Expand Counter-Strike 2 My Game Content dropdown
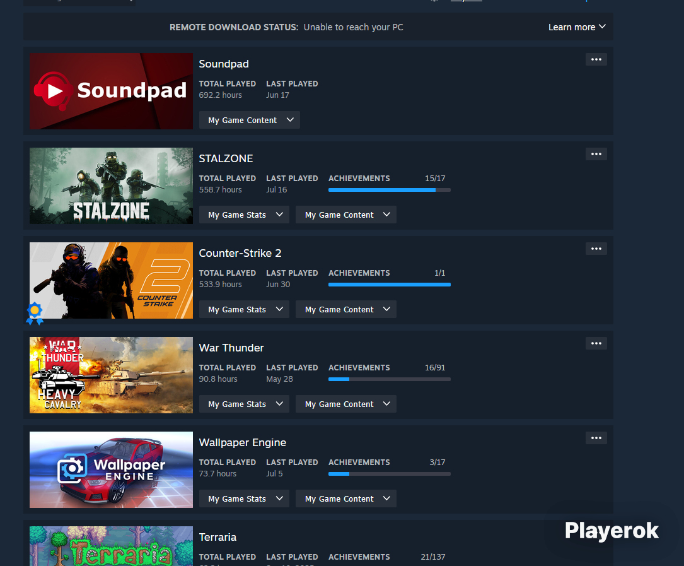 coord(346,309)
